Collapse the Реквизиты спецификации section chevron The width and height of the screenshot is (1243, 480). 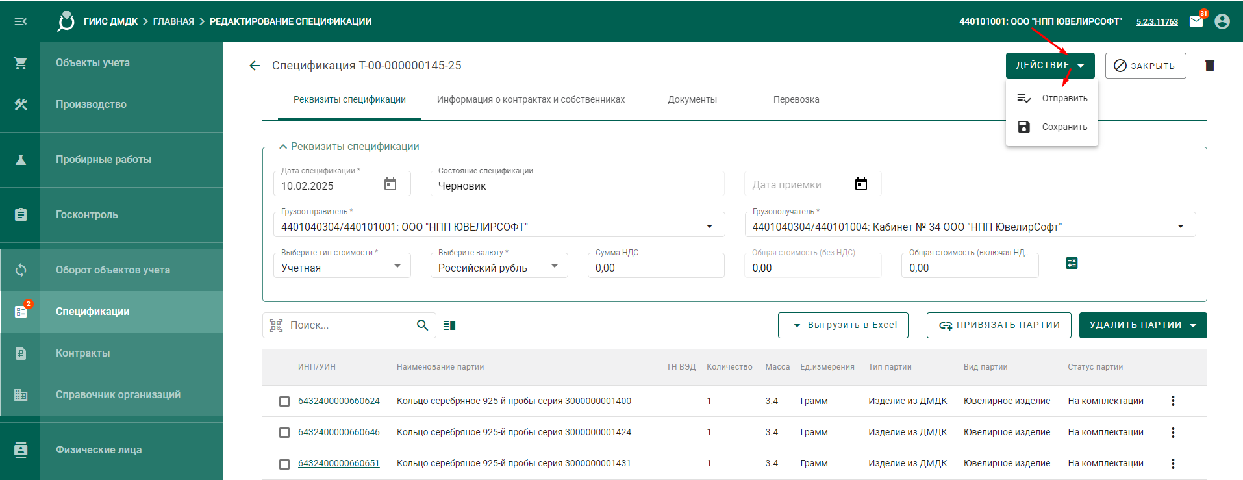tap(283, 147)
